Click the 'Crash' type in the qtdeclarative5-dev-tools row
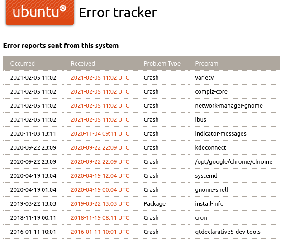The width and height of the screenshot is (290, 241). tap(151, 232)
